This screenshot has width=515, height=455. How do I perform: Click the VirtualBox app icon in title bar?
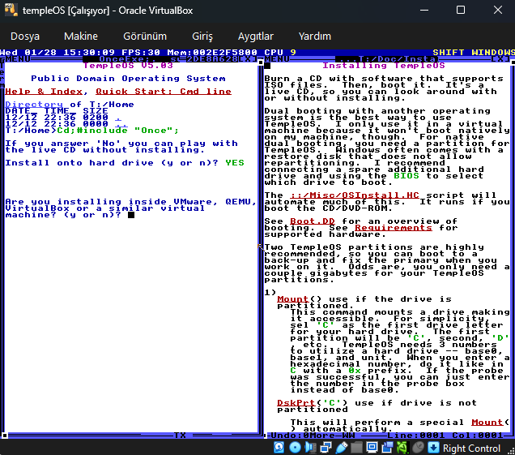click(x=11, y=10)
